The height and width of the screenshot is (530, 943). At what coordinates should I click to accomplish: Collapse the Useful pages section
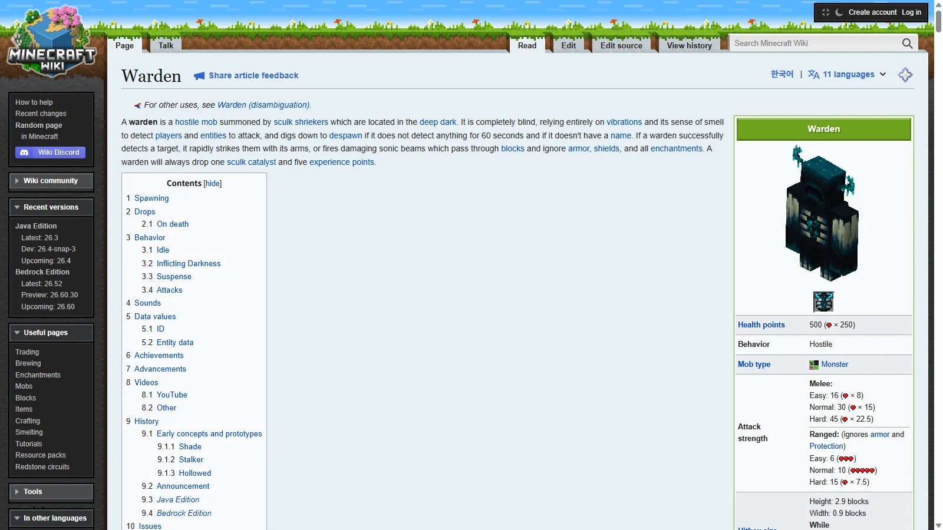(51, 333)
